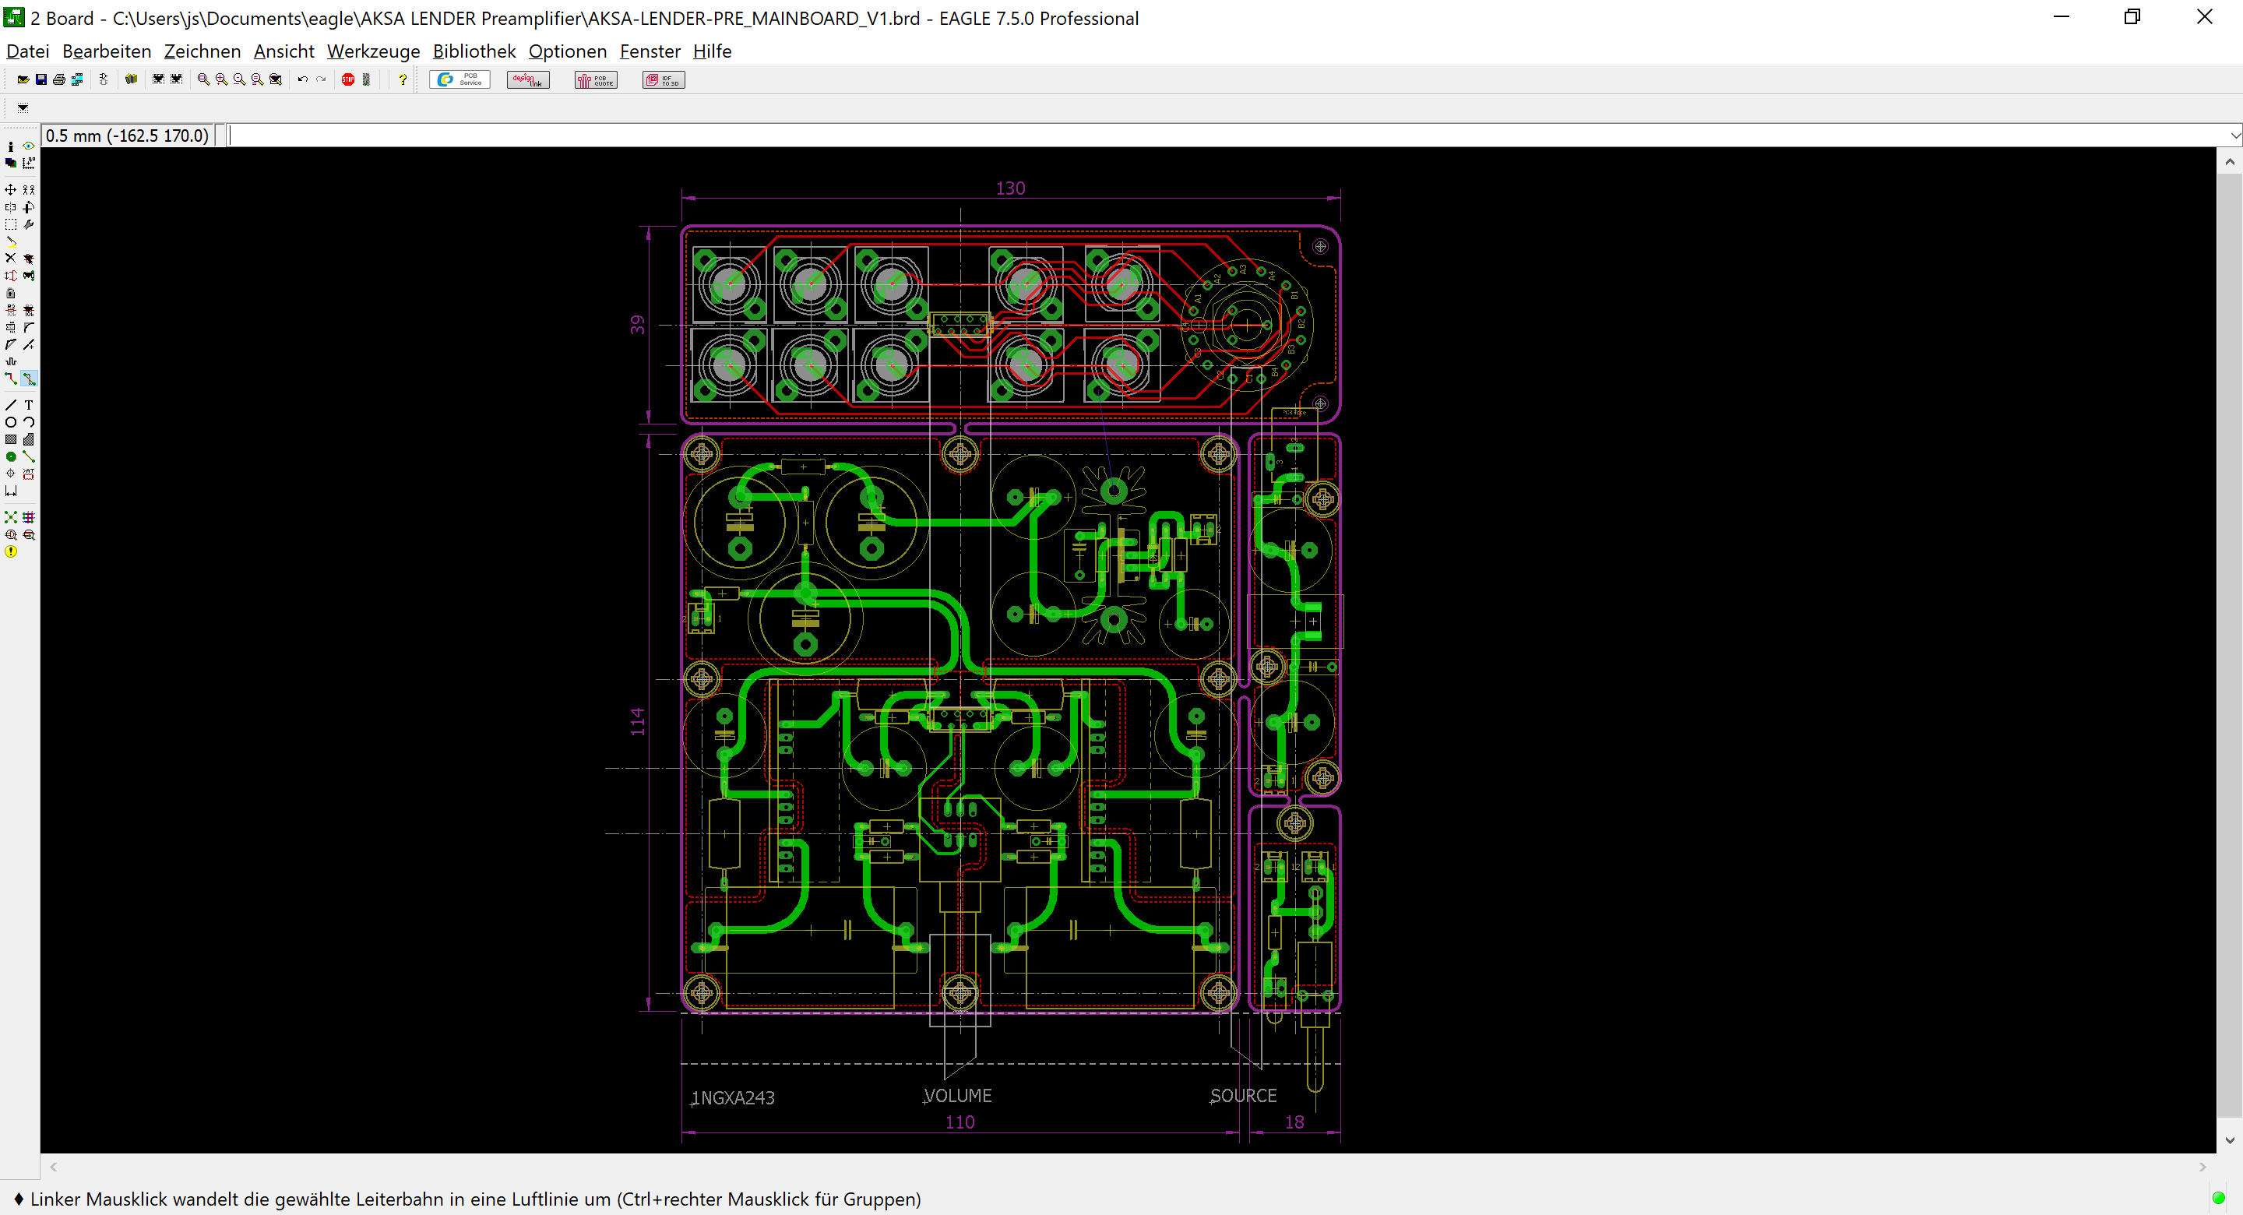This screenshot has width=2243, height=1215.
Task: Expand the action toolbar dropdown arrow
Action: 23,108
